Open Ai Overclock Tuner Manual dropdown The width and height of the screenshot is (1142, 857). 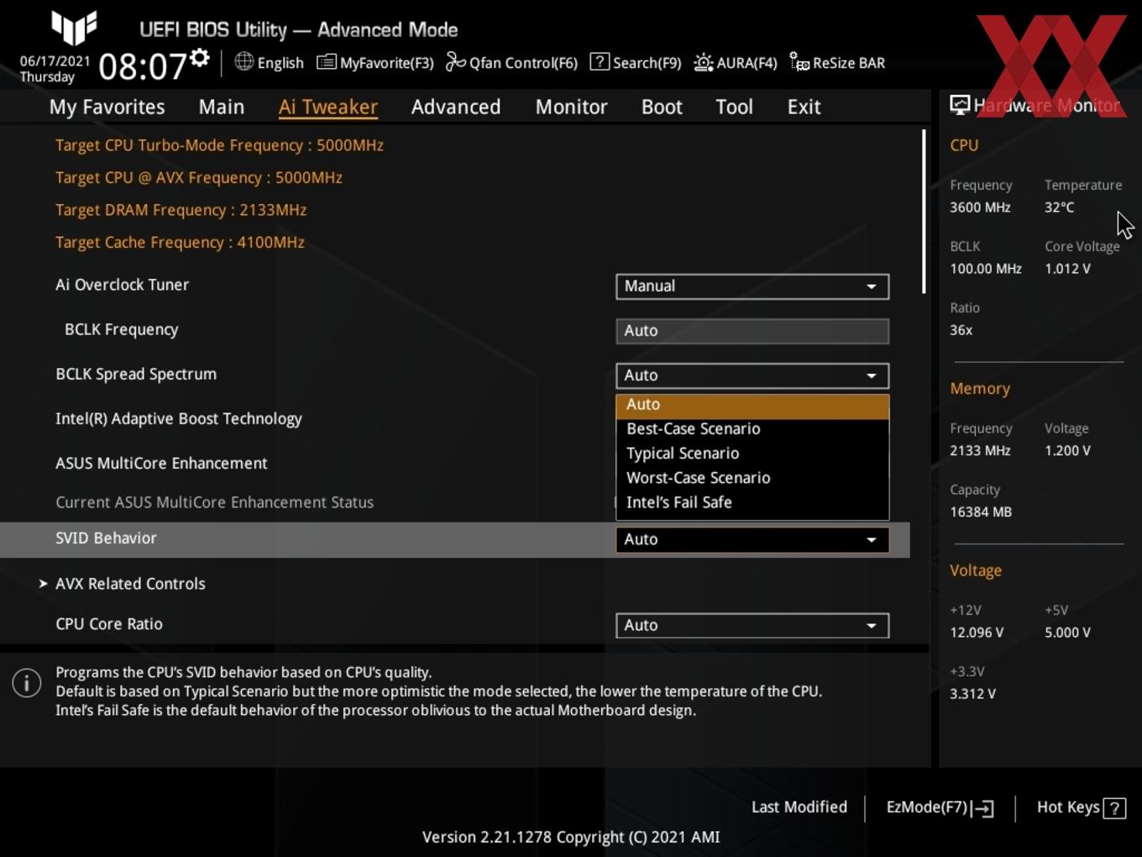pos(752,287)
